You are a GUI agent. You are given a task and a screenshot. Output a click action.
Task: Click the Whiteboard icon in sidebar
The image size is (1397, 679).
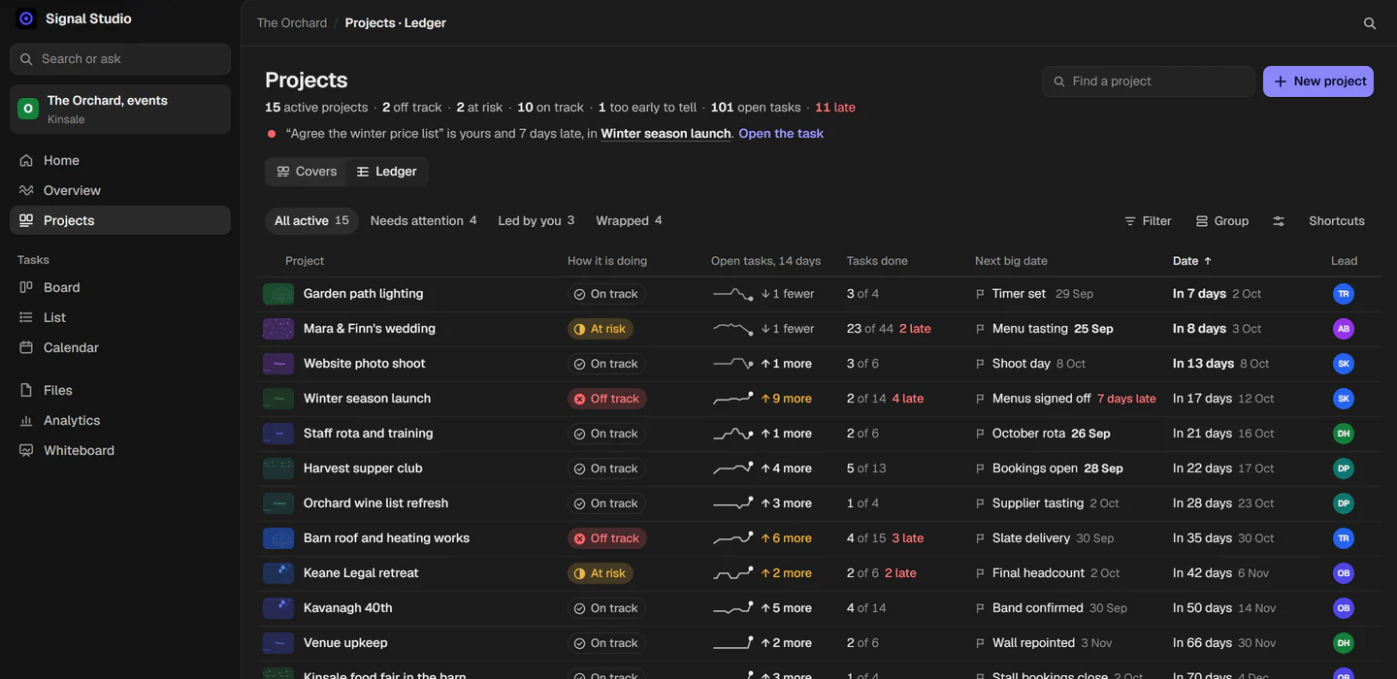(26, 451)
